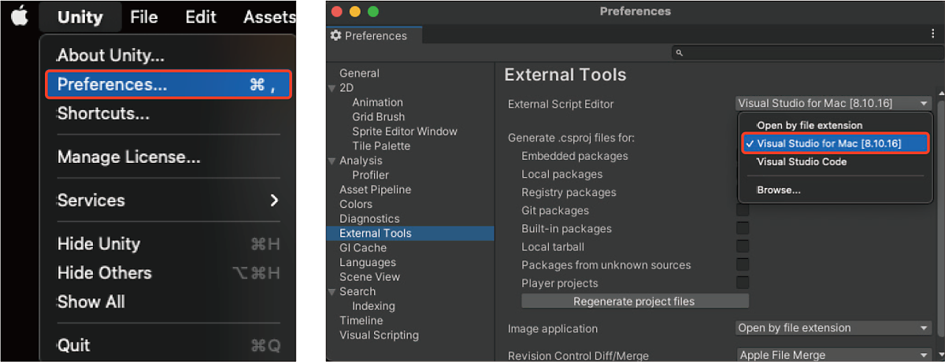The height and width of the screenshot is (362, 945).
Task: Choose Manage License... entry
Action: point(128,157)
